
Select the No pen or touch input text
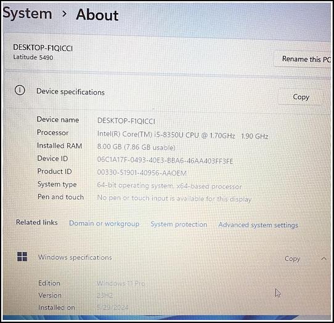pos(174,198)
